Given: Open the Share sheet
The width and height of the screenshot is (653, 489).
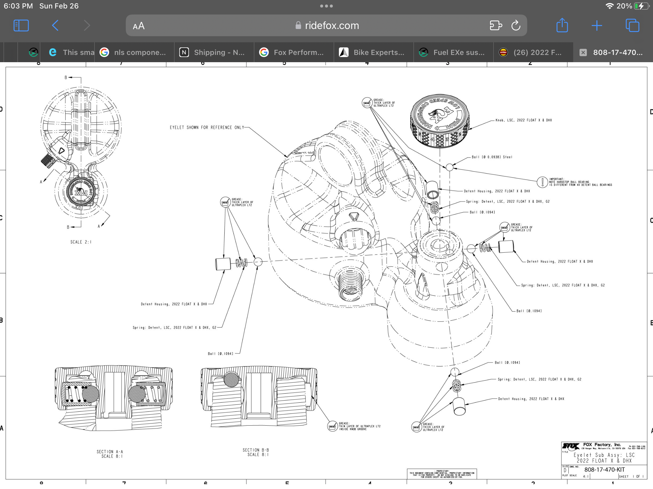Looking at the screenshot, I should (562, 25).
